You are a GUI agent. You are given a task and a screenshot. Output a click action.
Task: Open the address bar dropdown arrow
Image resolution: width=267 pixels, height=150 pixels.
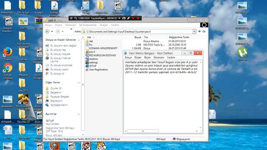(194, 32)
